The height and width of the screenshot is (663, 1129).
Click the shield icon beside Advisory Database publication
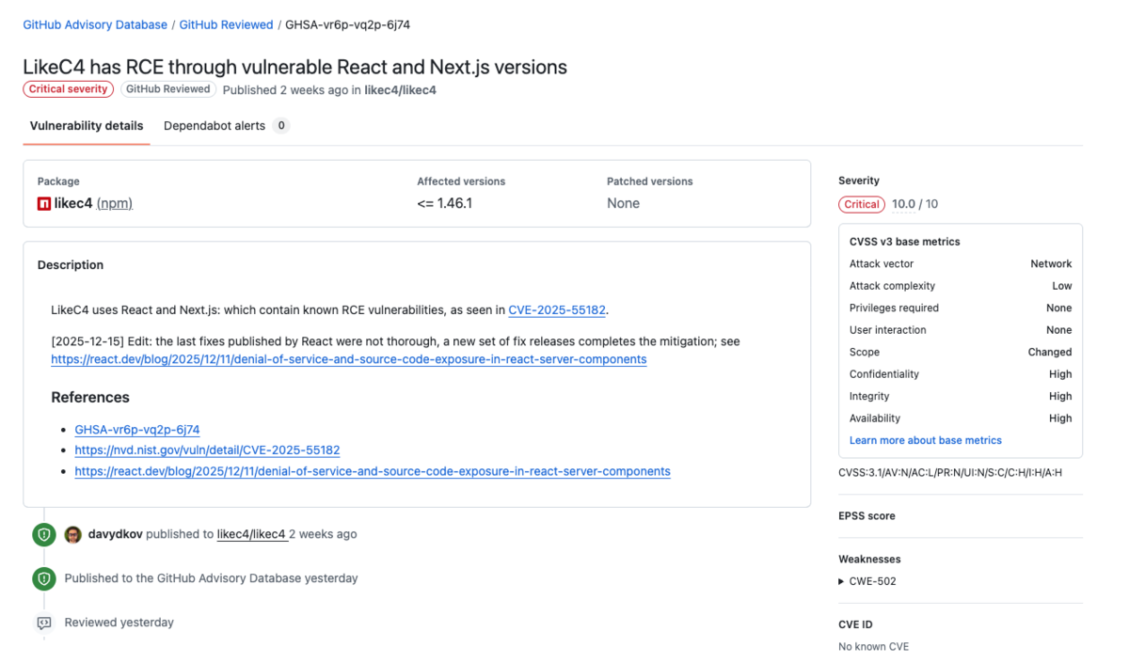pyautogui.click(x=43, y=578)
